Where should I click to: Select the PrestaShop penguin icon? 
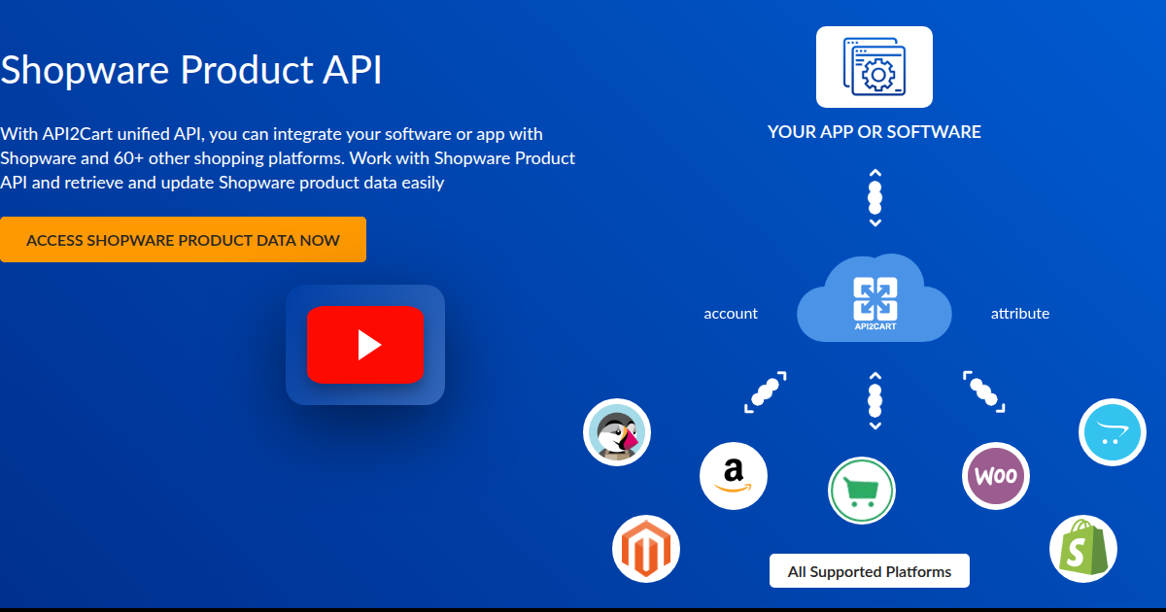[x=617, y=432]
